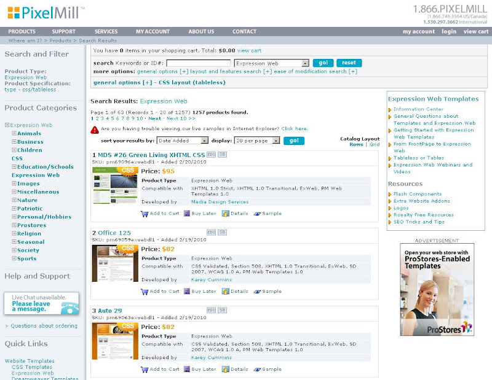492x380 pixels.
Task: Open Sample icon for Office 125
Action: tap(257, 292)
